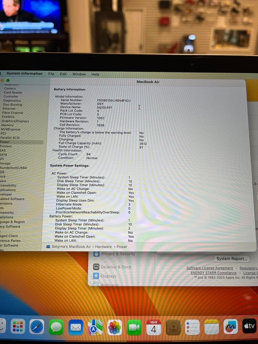Viewport: 258px width, 344px height.
Task: Click the Displays sun icon in Settings
Action: click(x=96, y=276)
